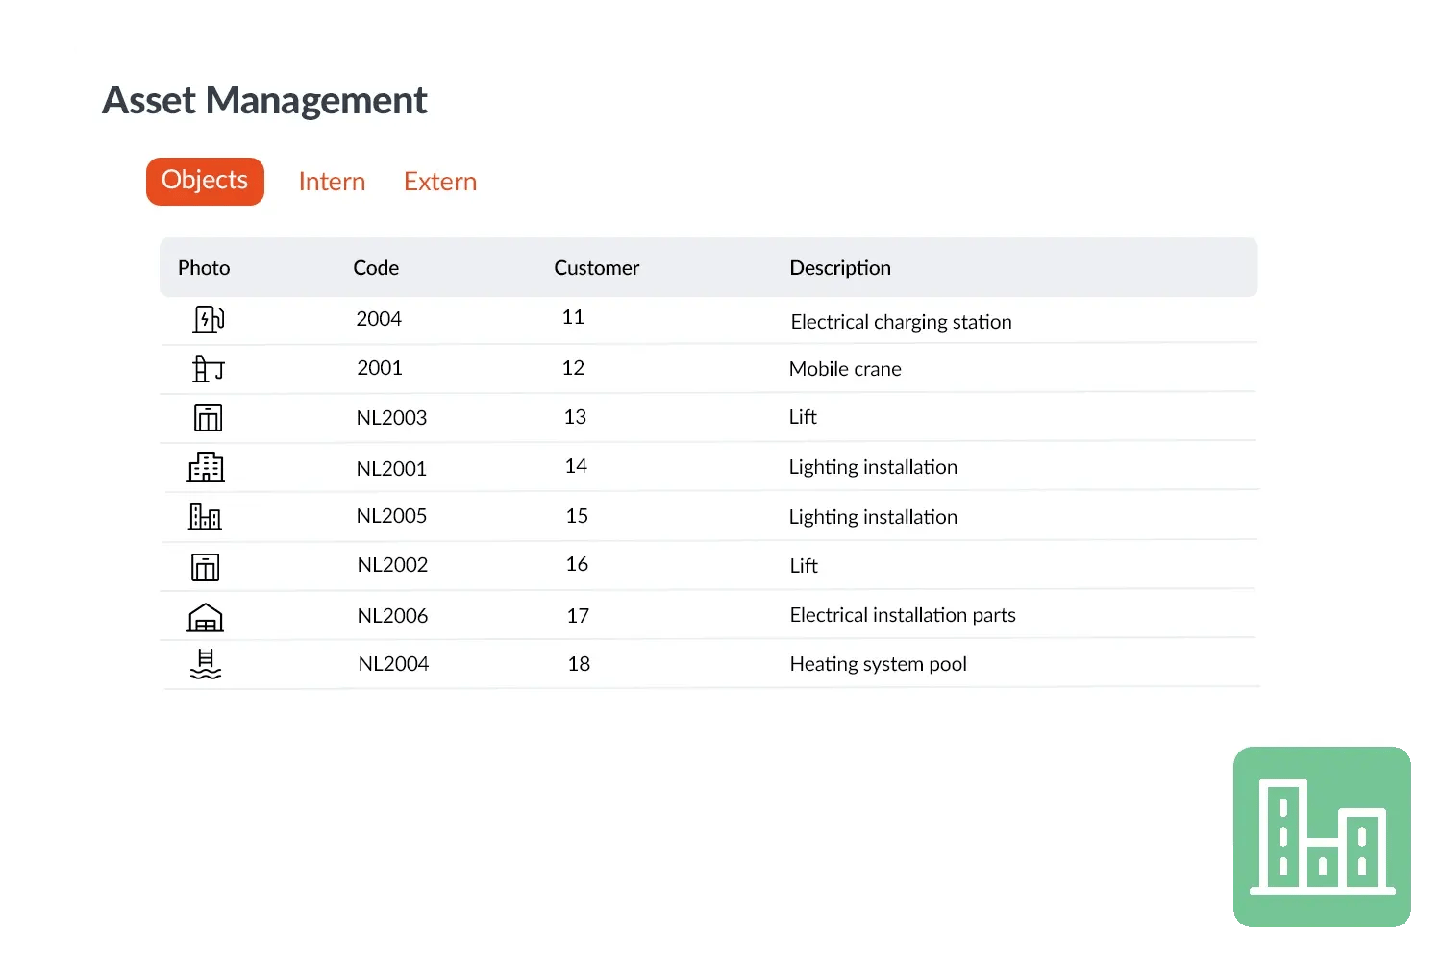Click the Description column header
Image resolution: width=1442 pixels, height=961 pixels.
(840, 268)
